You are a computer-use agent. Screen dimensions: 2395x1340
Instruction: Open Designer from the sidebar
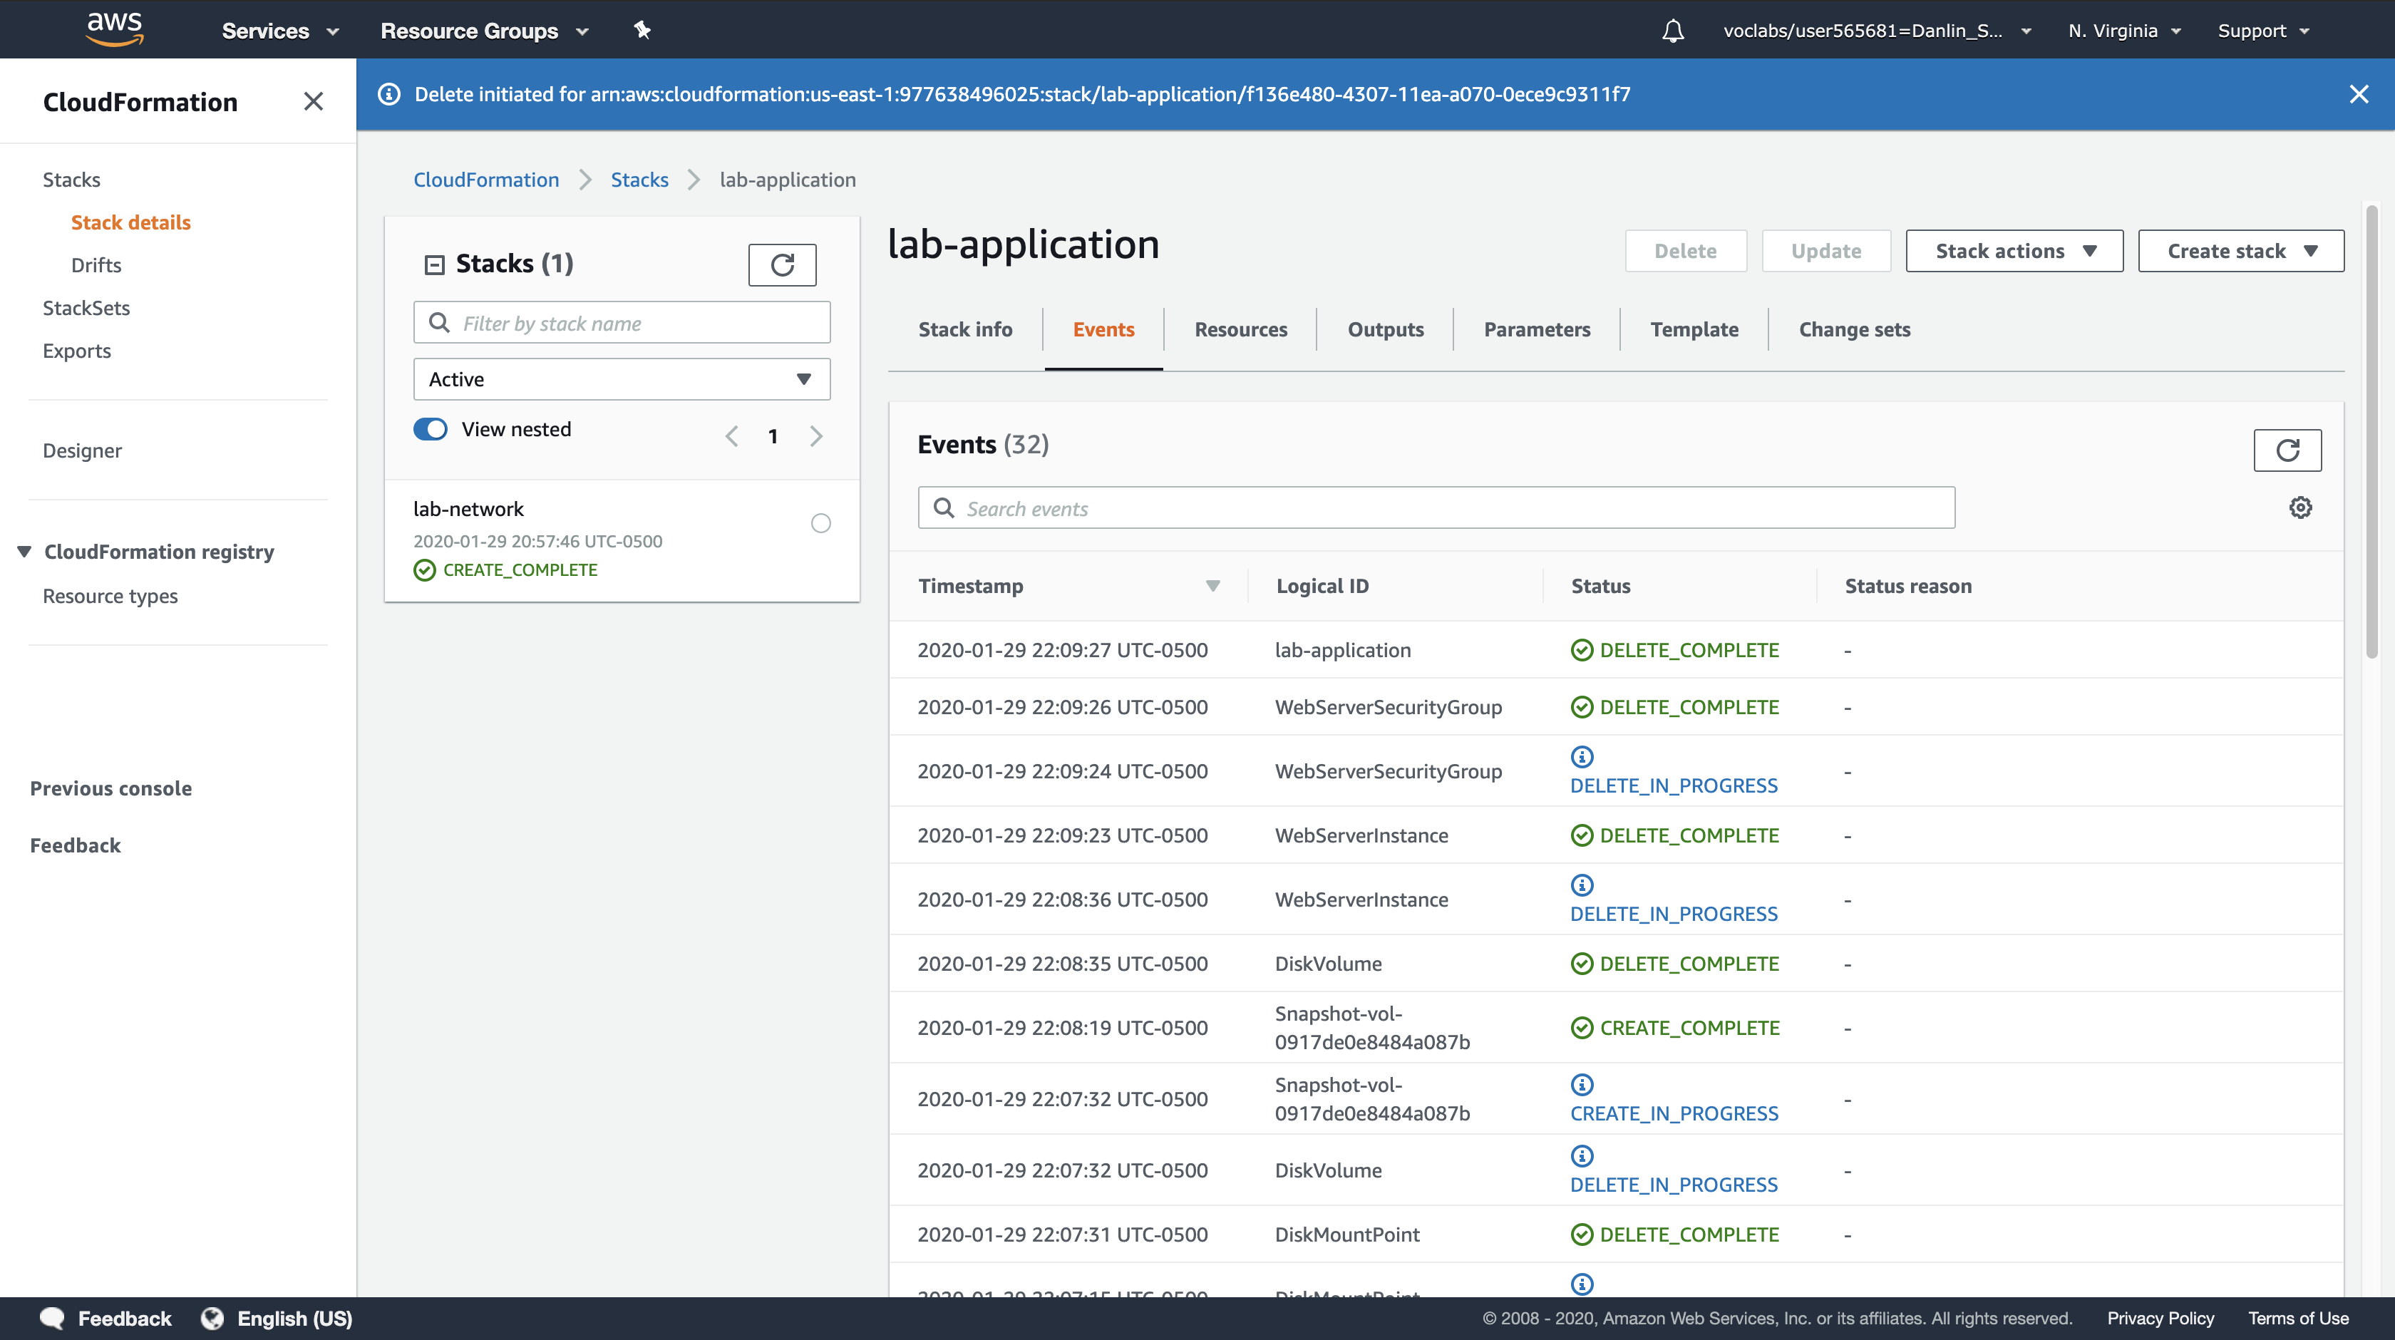pyautogui.click(x=82, y=450)
